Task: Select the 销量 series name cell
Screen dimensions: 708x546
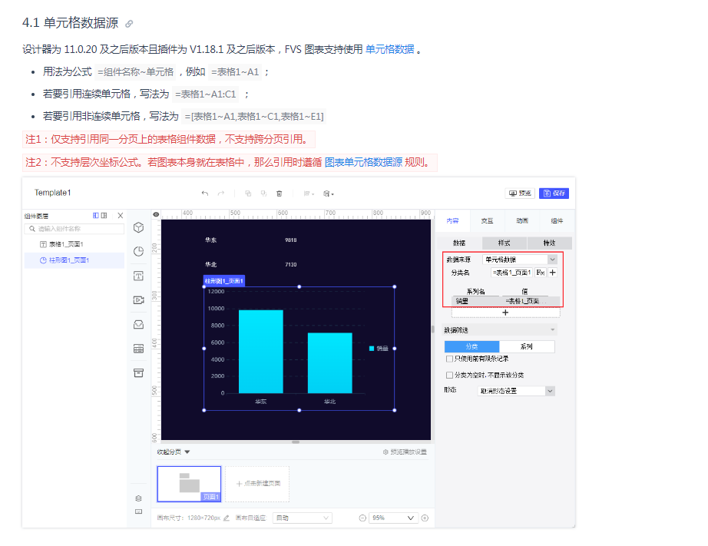Action: 475,301
